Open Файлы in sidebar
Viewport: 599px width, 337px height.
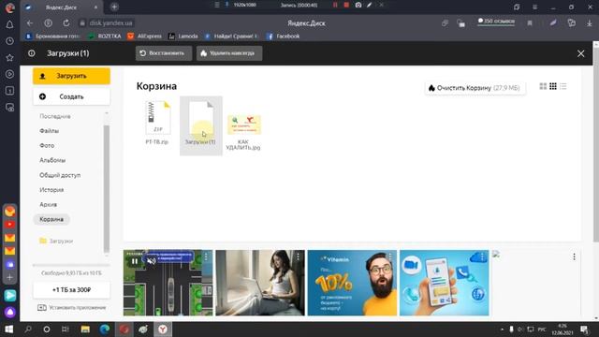click(x=49, y=131)
